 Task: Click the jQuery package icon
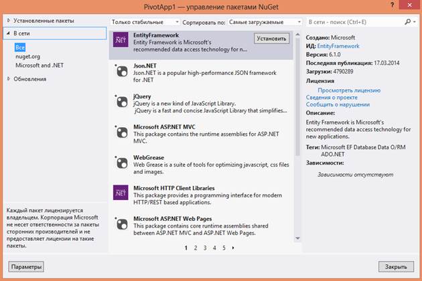tap(121, 102)
